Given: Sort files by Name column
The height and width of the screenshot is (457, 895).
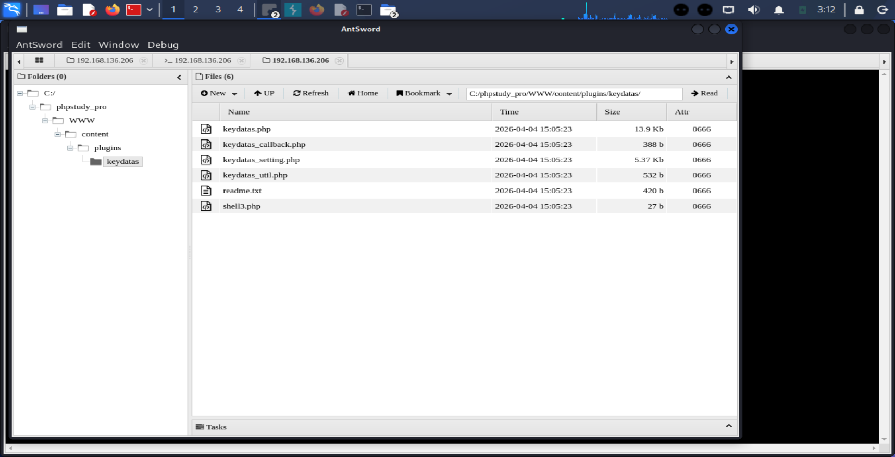Looking at the screenshot, I should [356, 112].
